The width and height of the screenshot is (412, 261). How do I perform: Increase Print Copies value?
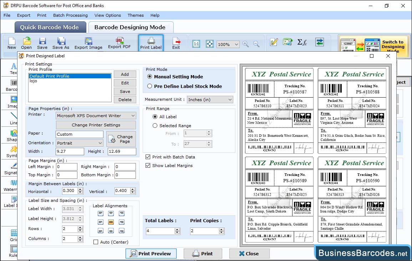click(x=222, y=230)
